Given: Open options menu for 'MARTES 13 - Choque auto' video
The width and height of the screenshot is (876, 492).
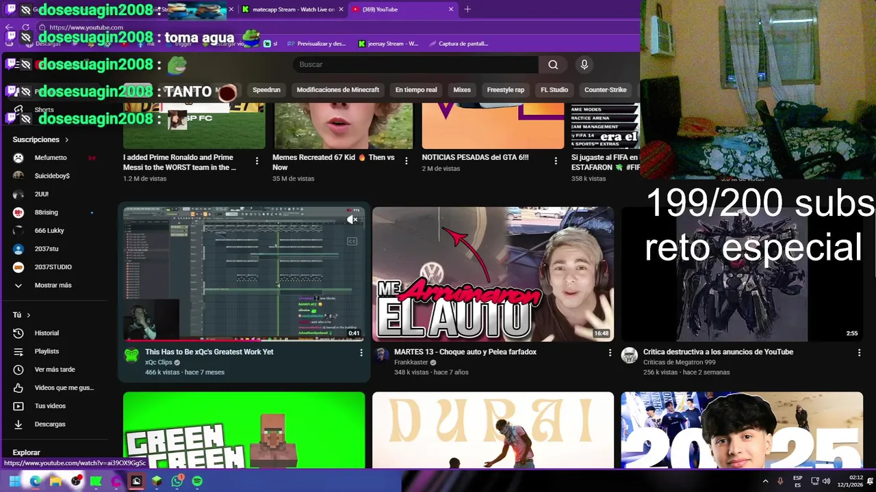Looking at the screenshot, I should coord(610,353).
